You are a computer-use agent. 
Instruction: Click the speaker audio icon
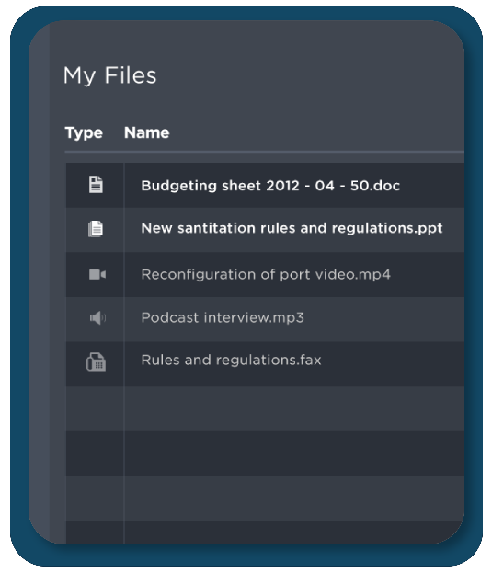(x=97, y=318)
